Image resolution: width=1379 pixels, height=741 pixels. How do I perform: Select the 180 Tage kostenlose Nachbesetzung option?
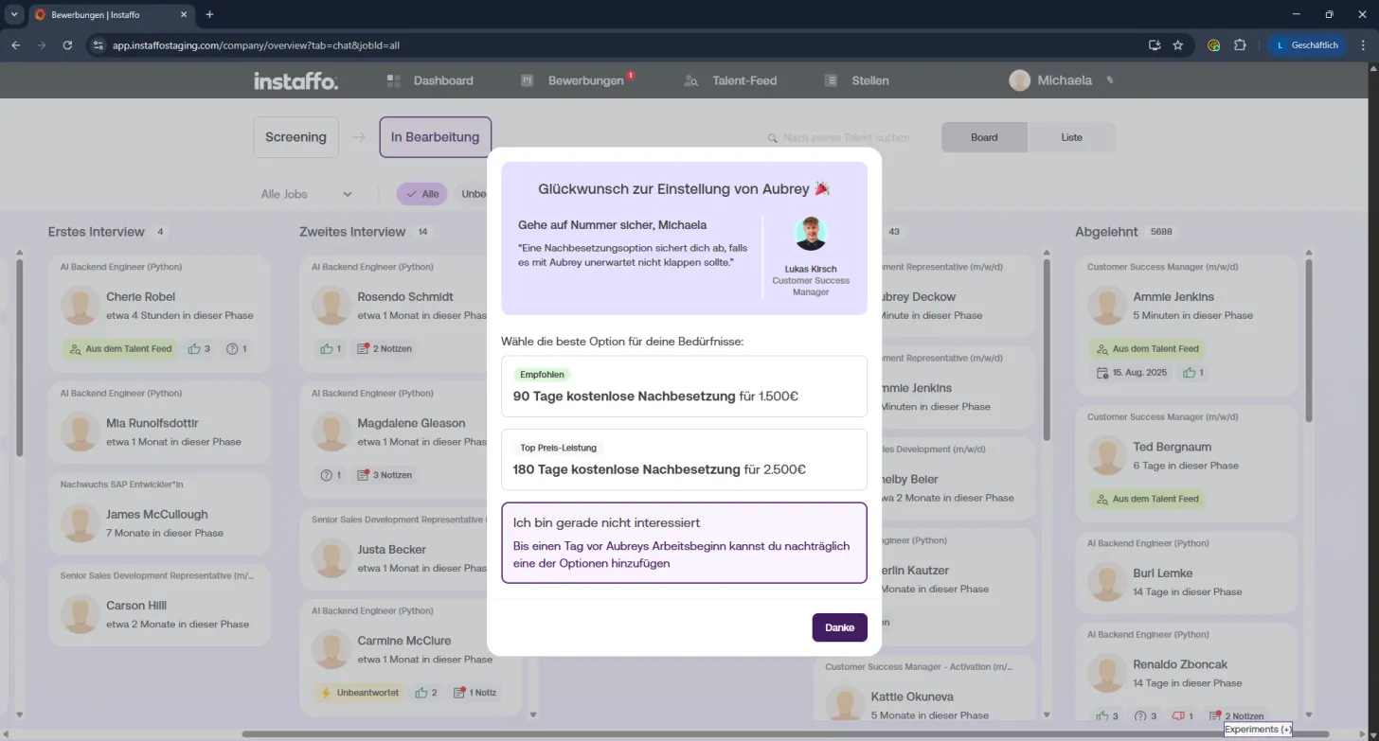click(x=684, y=459)
